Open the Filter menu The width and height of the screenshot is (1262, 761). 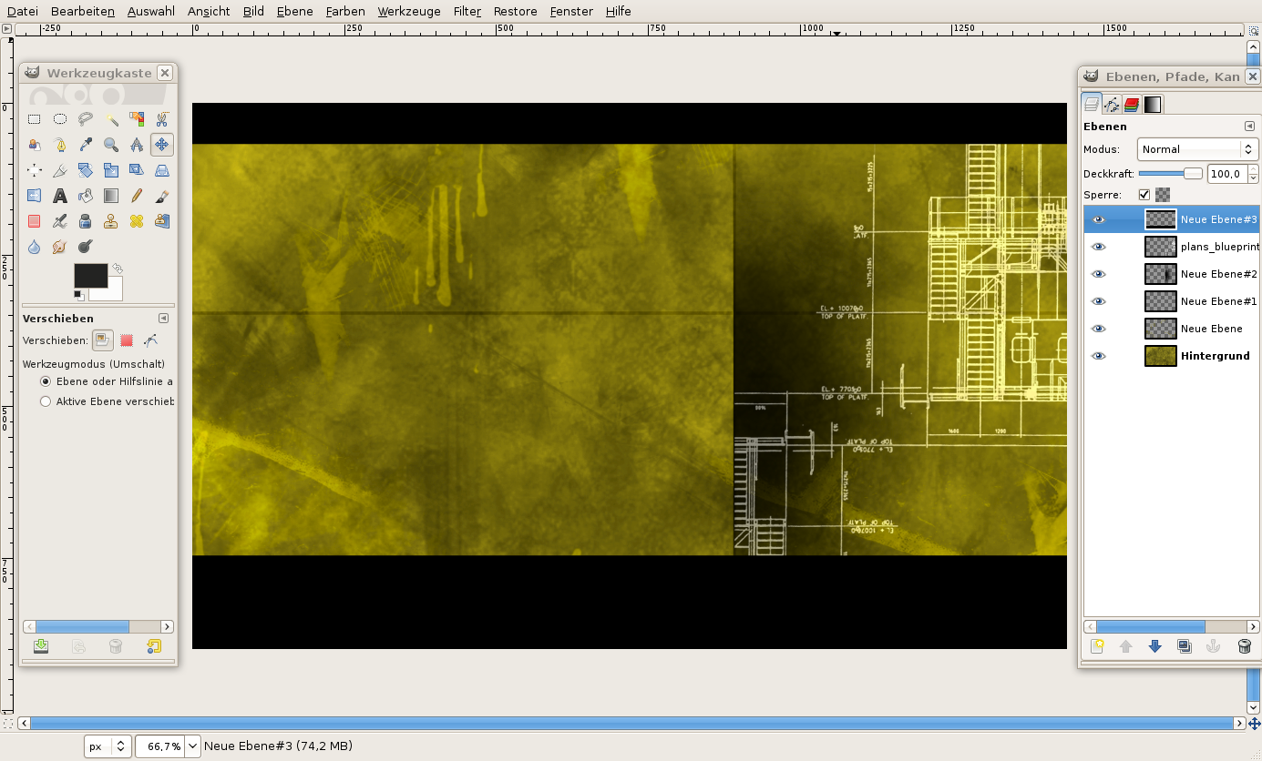click(467, 11)
